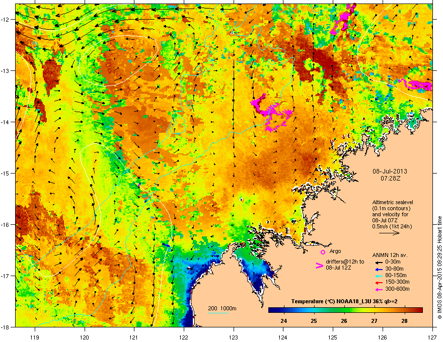The width and height of the screenshot is (443, 342).
Task: Click the '07:28Z' time label
Action: (390, 179)
